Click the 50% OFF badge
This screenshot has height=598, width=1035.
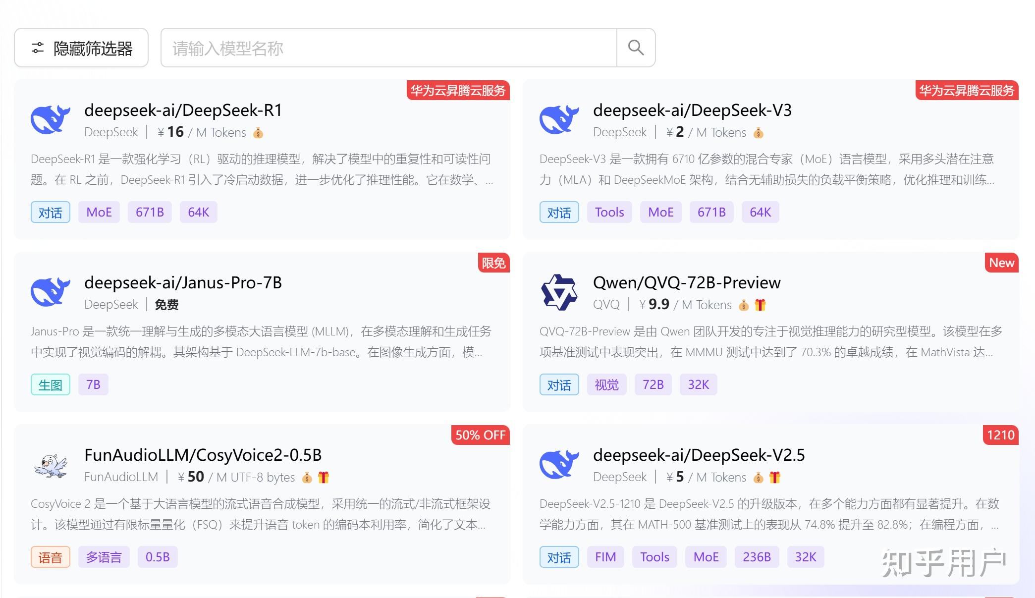[480, 435]
